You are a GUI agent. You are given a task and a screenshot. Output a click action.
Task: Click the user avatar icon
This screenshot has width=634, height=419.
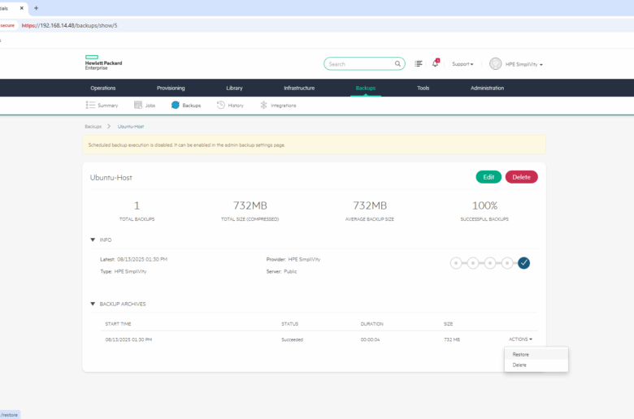[496, 63]
